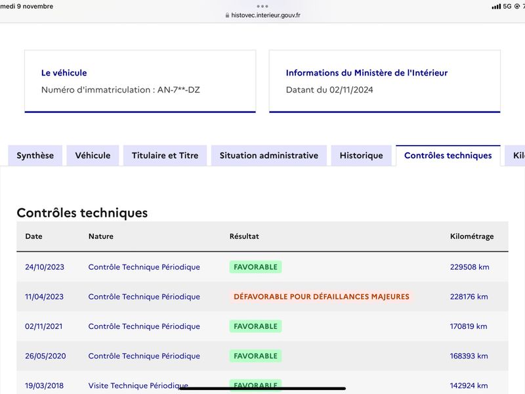The height and width of the screenshot is (394, 525).
Task: Click 'Informations du Ministère de l'Intérieur' heading
Action: click(367, 73)
